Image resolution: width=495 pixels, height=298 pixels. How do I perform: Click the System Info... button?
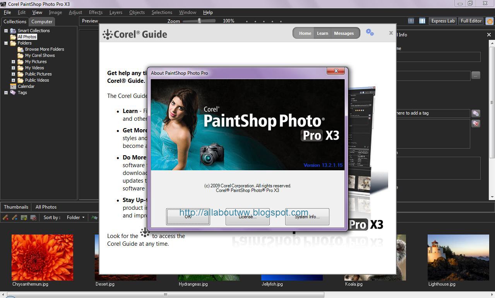tap(307, 217)
